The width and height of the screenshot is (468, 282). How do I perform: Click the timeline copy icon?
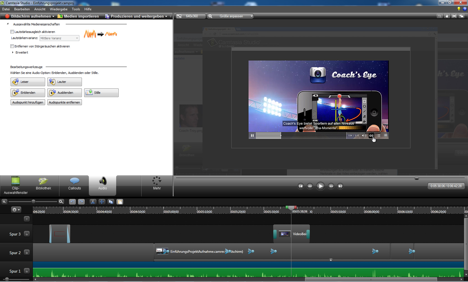[x=111, y=202]
